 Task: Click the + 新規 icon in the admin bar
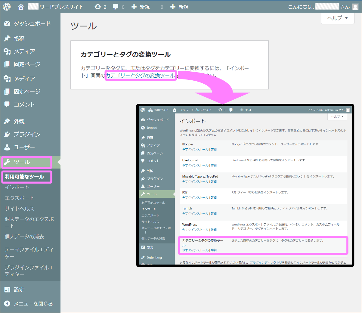tap(134, 6)
